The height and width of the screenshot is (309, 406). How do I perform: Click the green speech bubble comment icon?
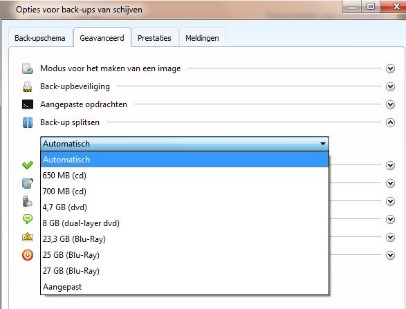[x=28, y=219]
